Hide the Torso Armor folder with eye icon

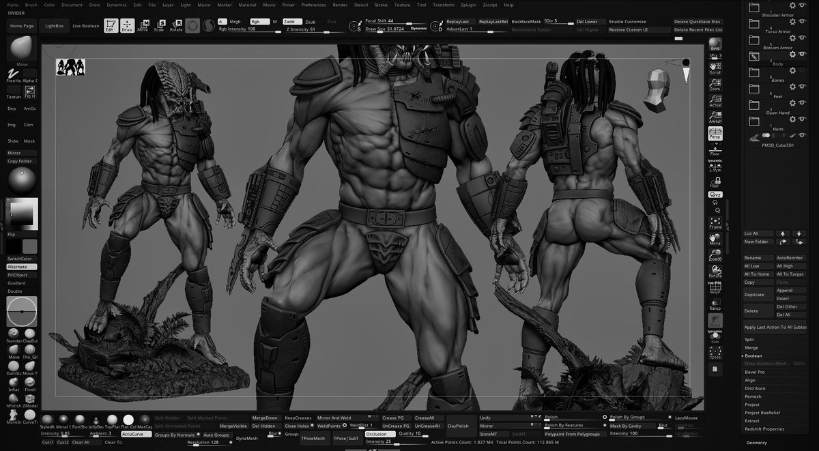(x=803, y=23)
